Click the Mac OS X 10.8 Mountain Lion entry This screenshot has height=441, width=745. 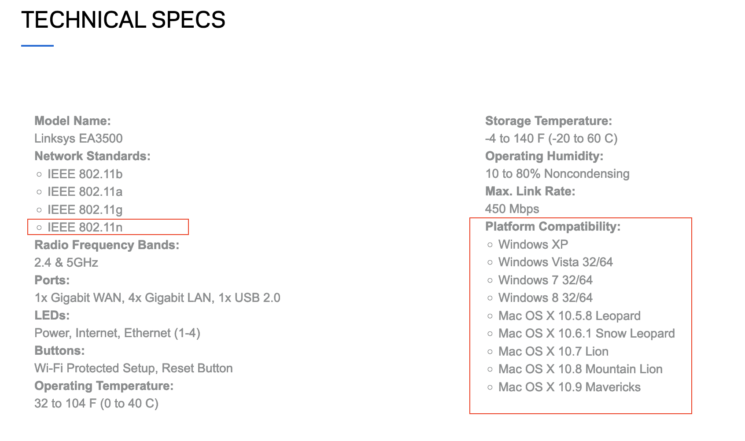click(580, 369)
